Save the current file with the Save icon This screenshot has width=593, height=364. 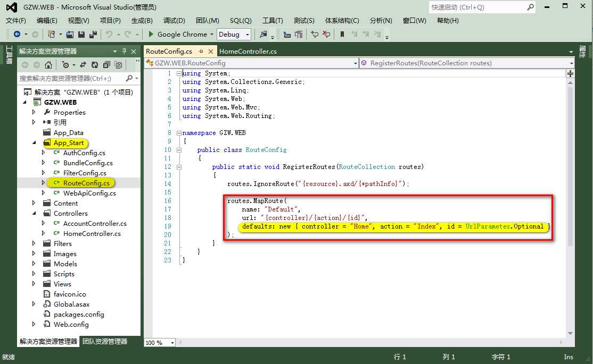[x=81, y=35]
